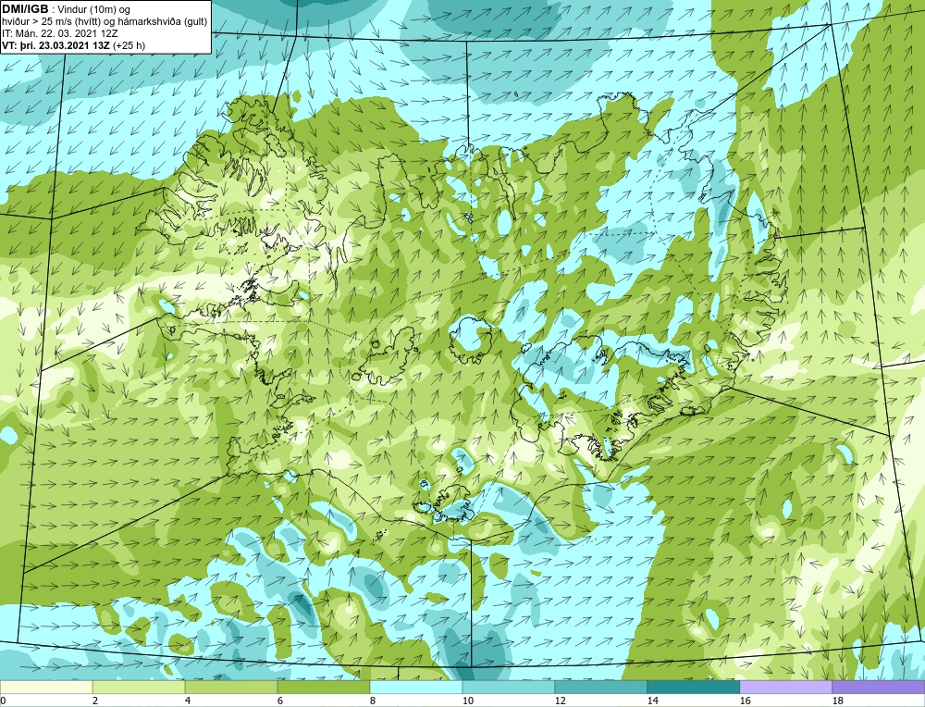
Task: Click the purple swatch above 18 m/s
Action: click(x=879, y=687)
